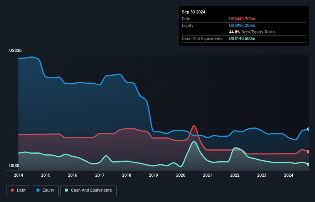The image size is (315, 202).
Task: Click the 2022 x-axis label
Action: coord(235,175)
